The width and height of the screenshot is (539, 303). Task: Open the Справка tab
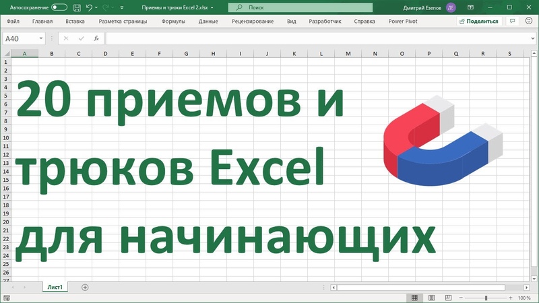364,22
